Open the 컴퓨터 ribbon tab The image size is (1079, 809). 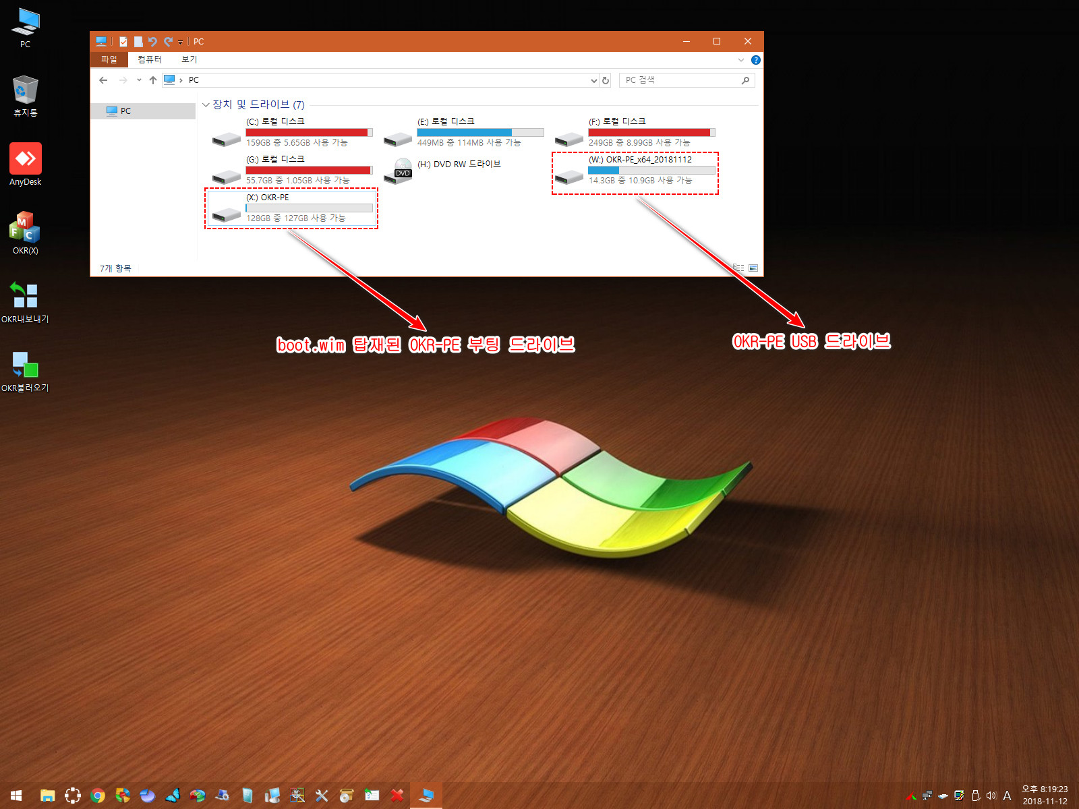click(150, 59)
